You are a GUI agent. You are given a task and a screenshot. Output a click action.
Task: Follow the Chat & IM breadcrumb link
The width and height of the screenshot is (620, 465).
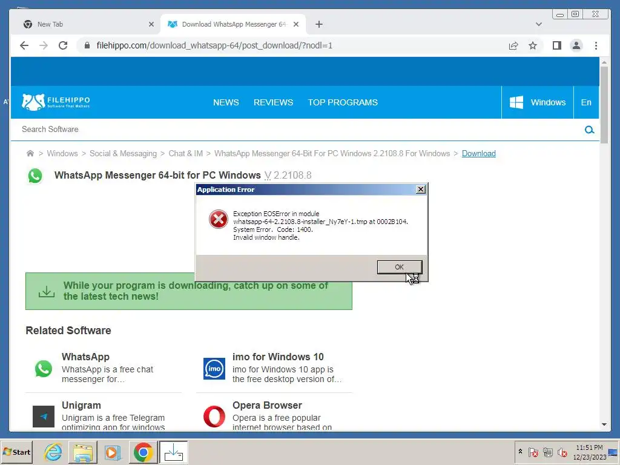pyautogui.click(x=185, y=153)
